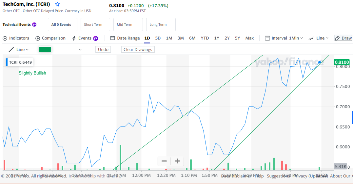Click the Interval ruler icon
The height and width of the screenshot is (184, 353).
[267, 38]
